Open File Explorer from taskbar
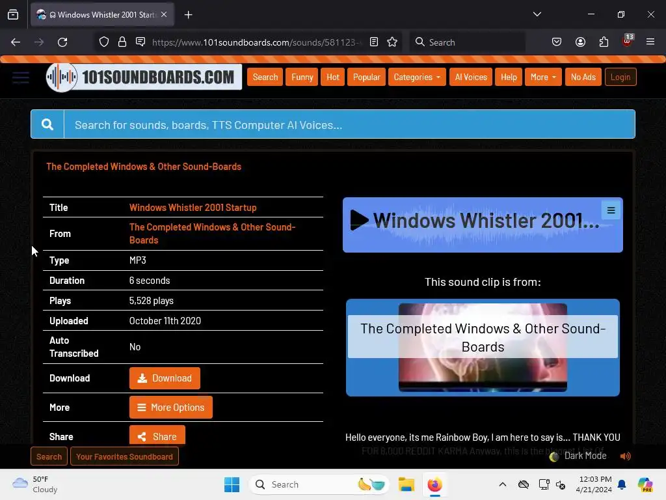The height and width of the screenshot is (500, 666). pyautogui.click(x=406, y=484)
